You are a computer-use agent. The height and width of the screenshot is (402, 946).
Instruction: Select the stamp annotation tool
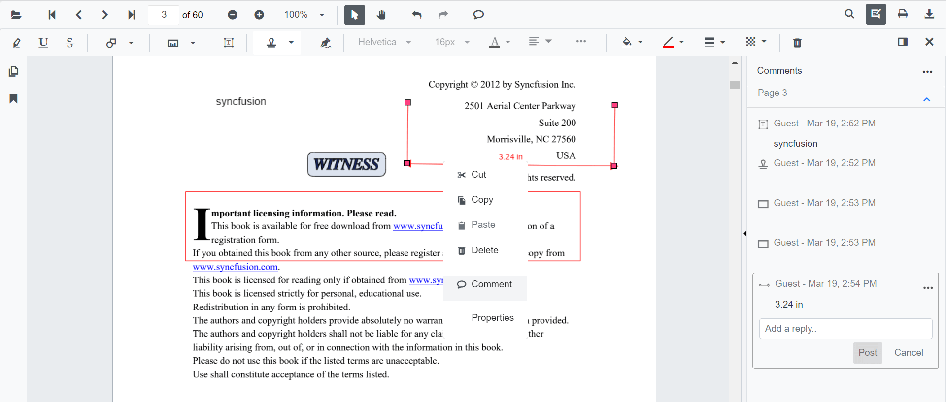click(x=271, y=43)
